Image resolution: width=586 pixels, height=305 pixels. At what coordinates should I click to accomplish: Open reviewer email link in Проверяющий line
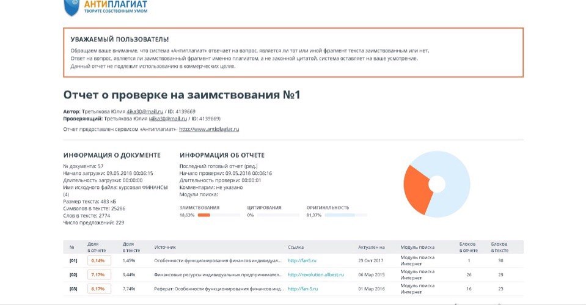(x=169, y=119)
